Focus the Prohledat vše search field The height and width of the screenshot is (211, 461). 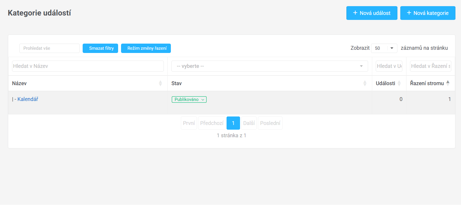point(49,48)
